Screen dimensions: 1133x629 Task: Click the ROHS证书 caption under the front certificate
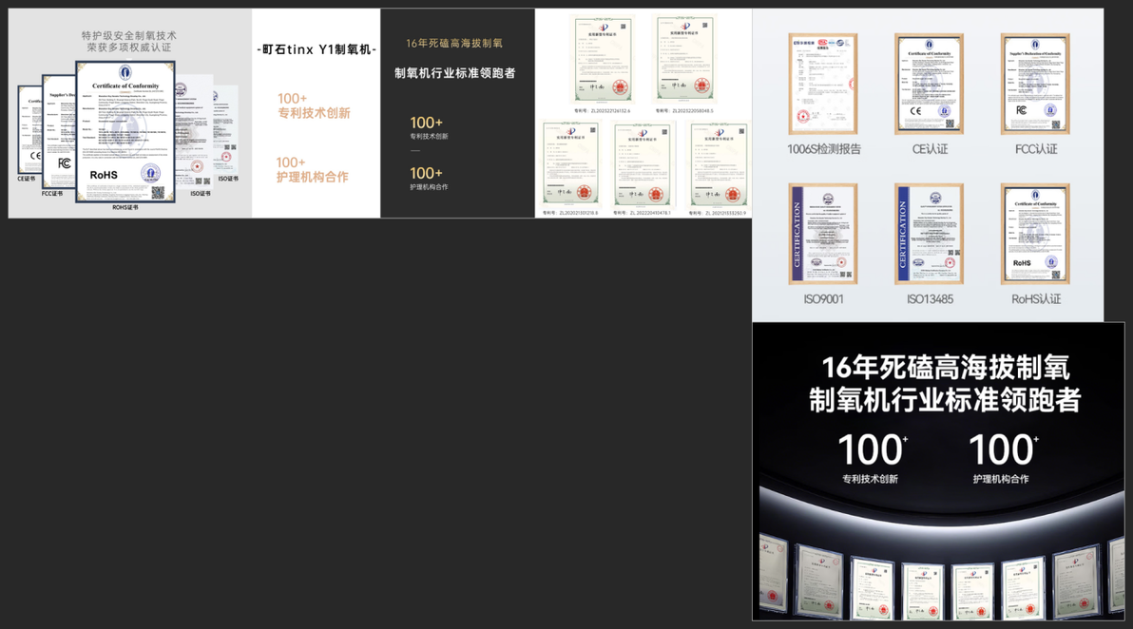[125, 207]
